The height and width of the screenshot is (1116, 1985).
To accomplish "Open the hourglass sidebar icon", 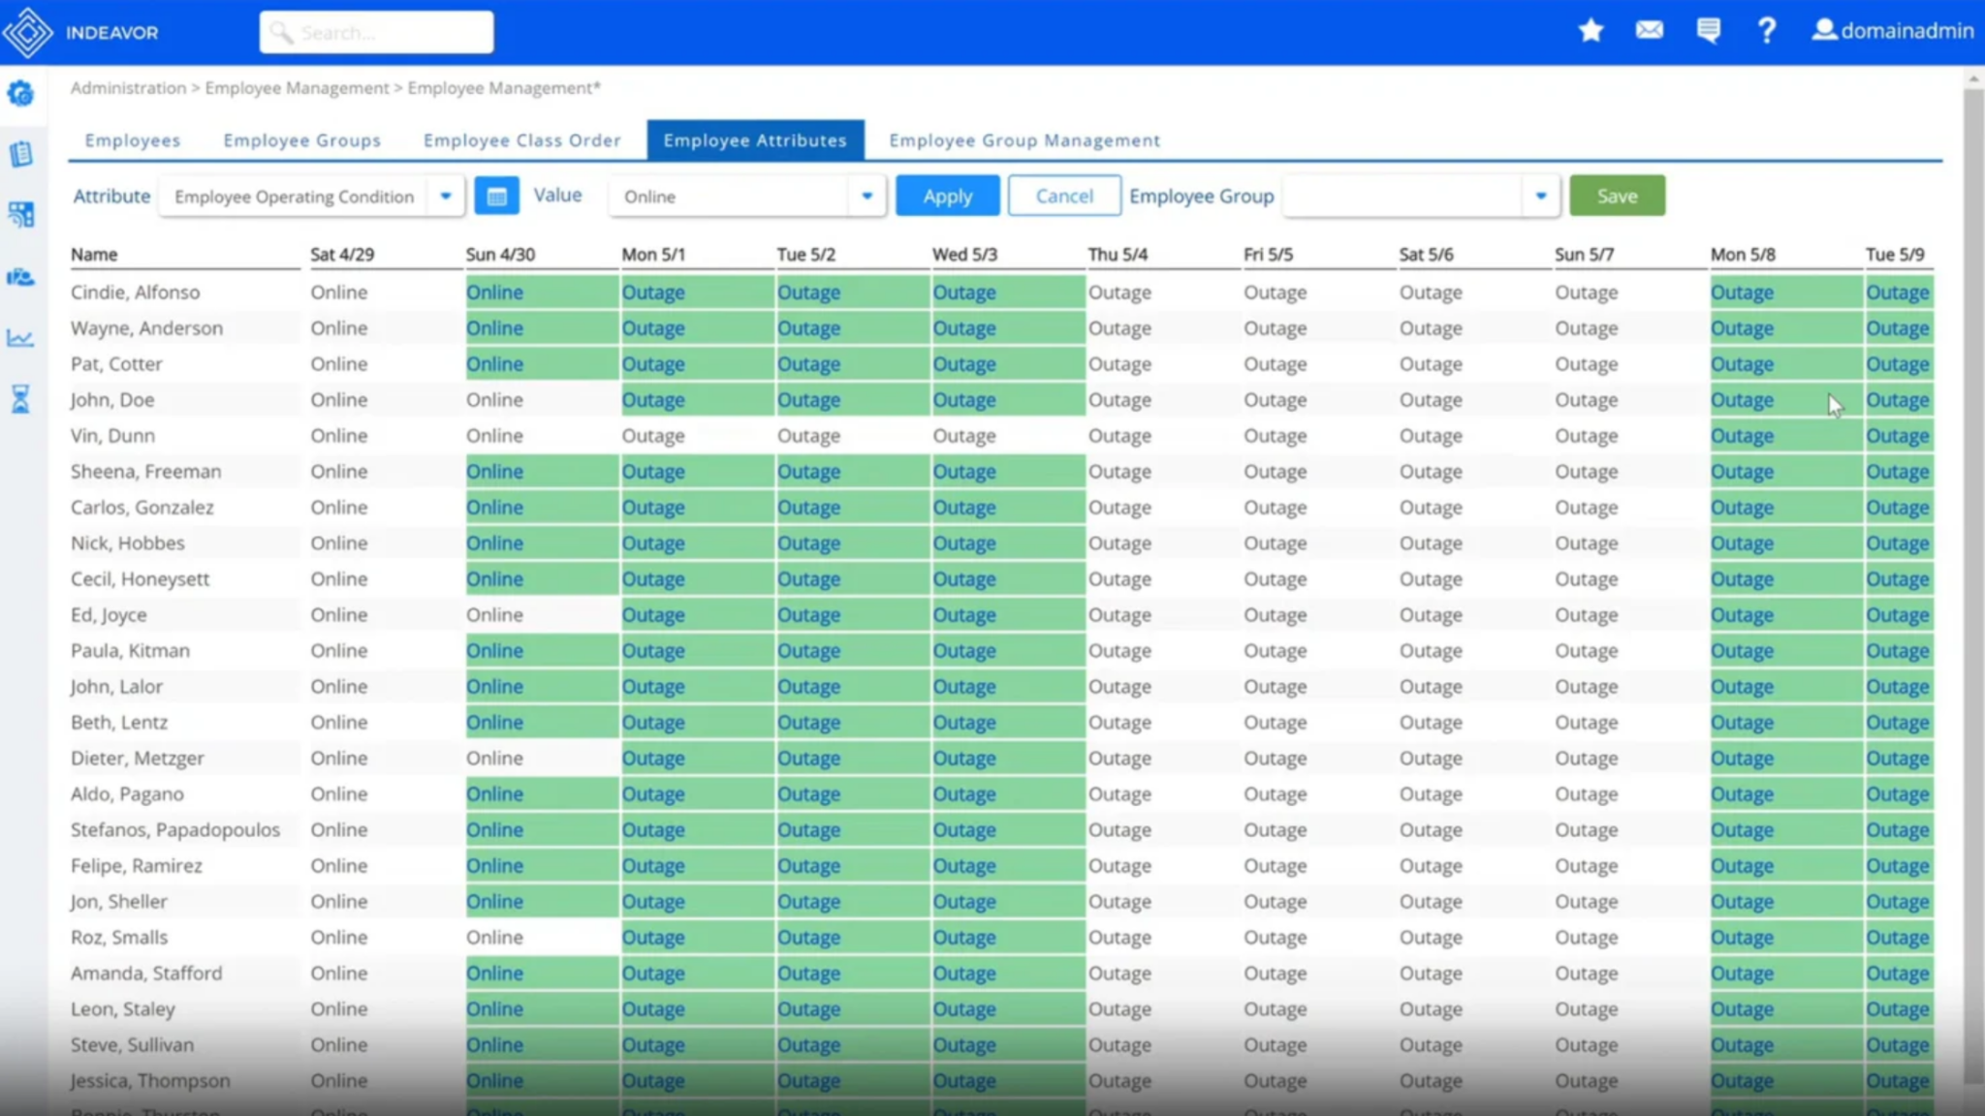I will point(20,398).
